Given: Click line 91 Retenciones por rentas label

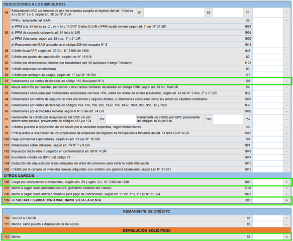Looking at the screenshot, I should pos(58,81).
